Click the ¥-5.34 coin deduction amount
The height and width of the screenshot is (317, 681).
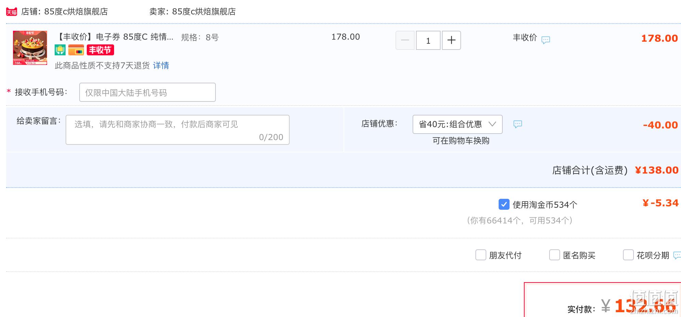coord(661,203)
